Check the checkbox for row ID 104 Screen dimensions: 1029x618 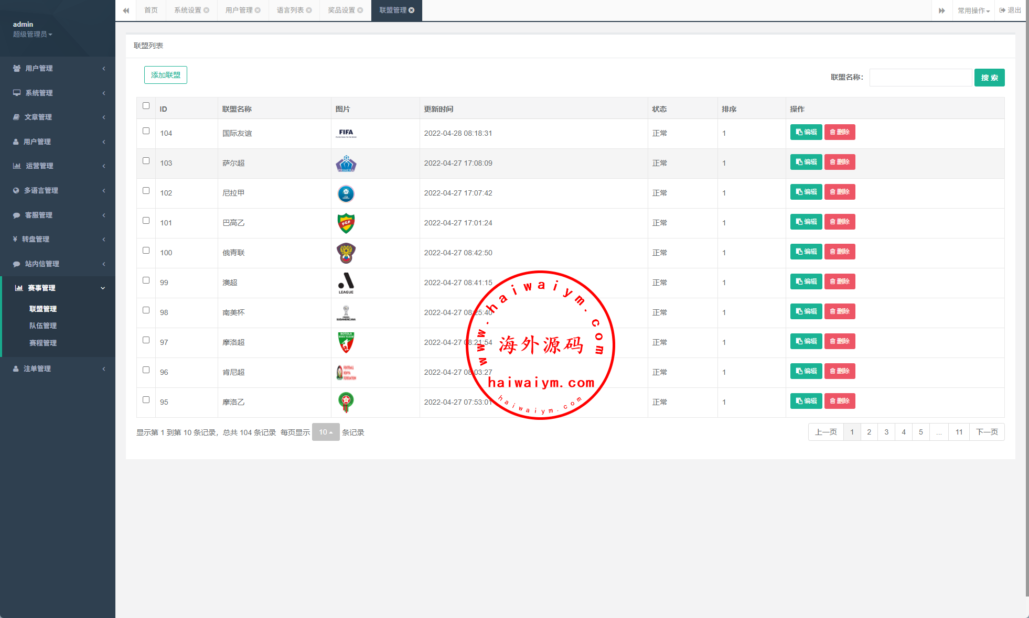[x=146, y=131]
